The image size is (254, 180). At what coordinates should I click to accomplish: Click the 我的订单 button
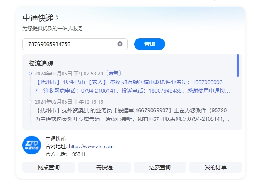(x=216, y=167)
